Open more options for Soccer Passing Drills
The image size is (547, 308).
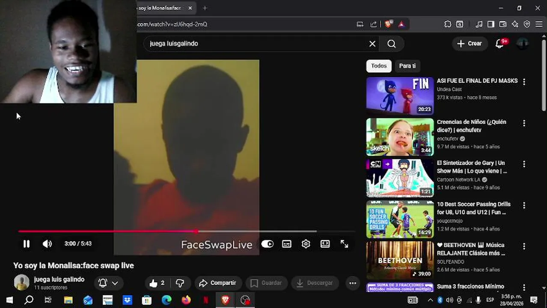click(x=524, y=205)
